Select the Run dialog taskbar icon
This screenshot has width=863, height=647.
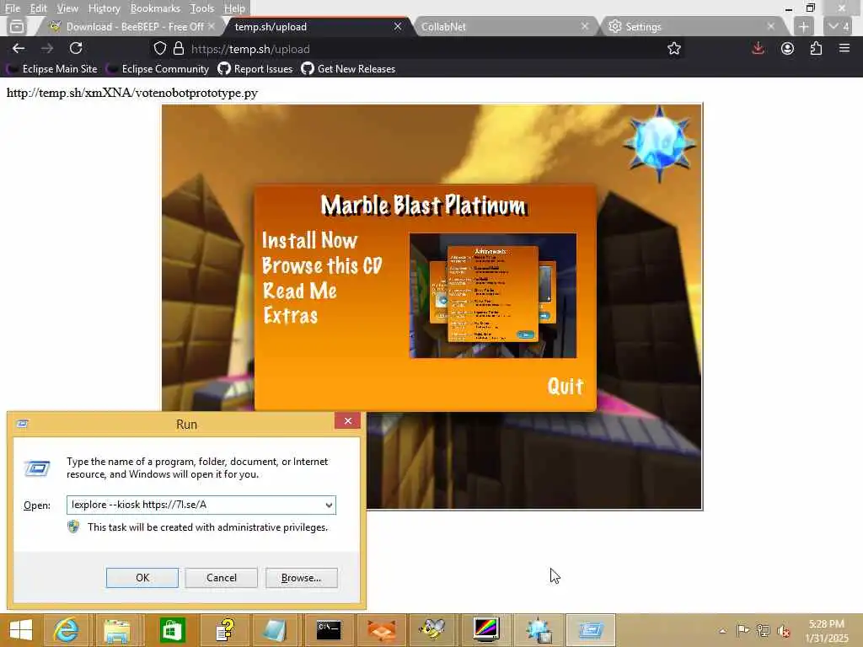pos(590,630)
